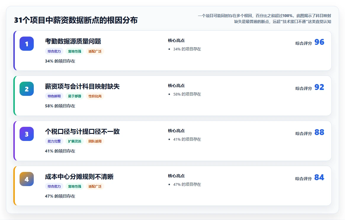
Task: Select the title 考勤数据源质量问题
Action: (73, 41)
